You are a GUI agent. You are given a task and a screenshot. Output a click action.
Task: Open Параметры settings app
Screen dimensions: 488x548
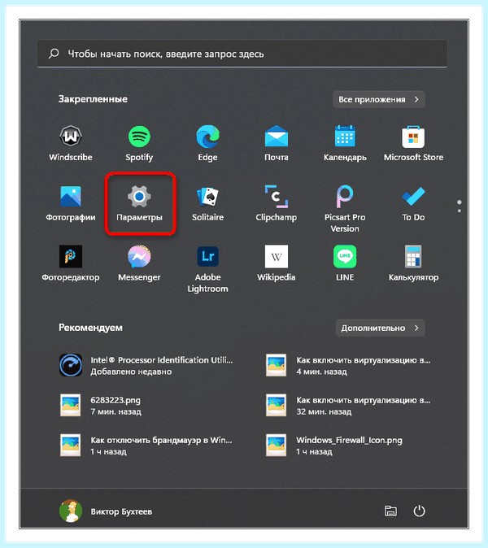[139, 203]
